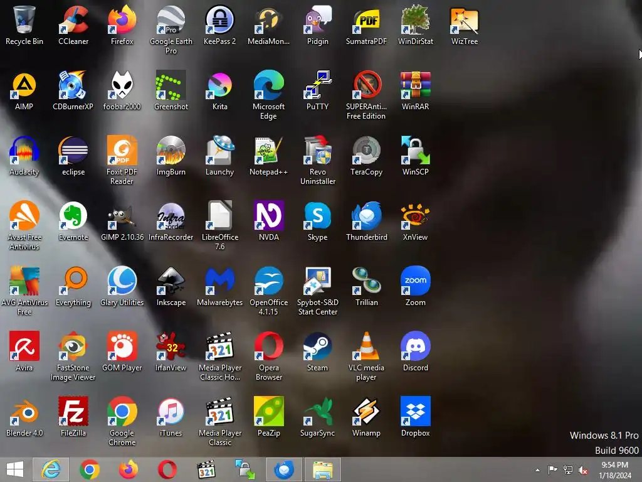Click the Revo Uninstaller desktop icon
Viewport: 642px width, 482px height.
(x=318, y=160)
